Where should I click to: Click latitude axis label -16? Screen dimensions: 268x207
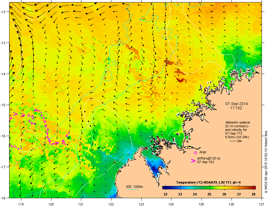[x=3, y=136]
